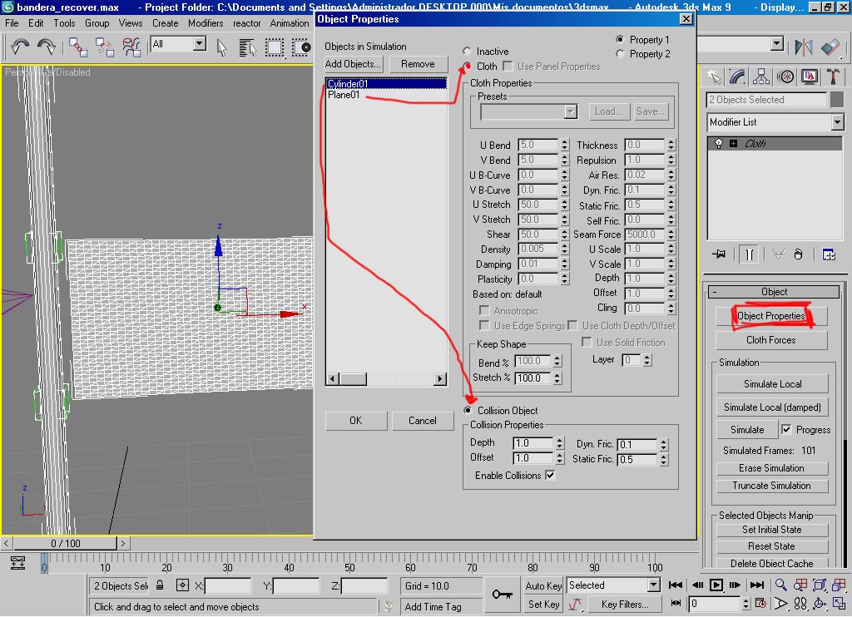Image resolution: width=852 pixels, height=617 pixels.
Task: Select the Property 1 radio button
Action: click(x=620, y=39)
